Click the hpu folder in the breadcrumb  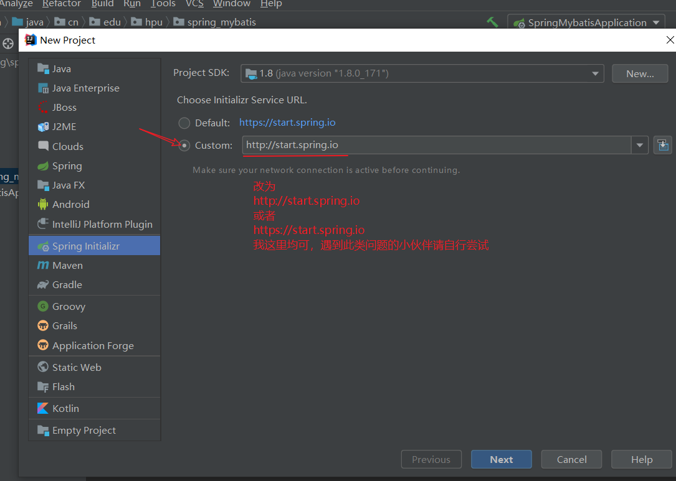[x=146, y=22]
